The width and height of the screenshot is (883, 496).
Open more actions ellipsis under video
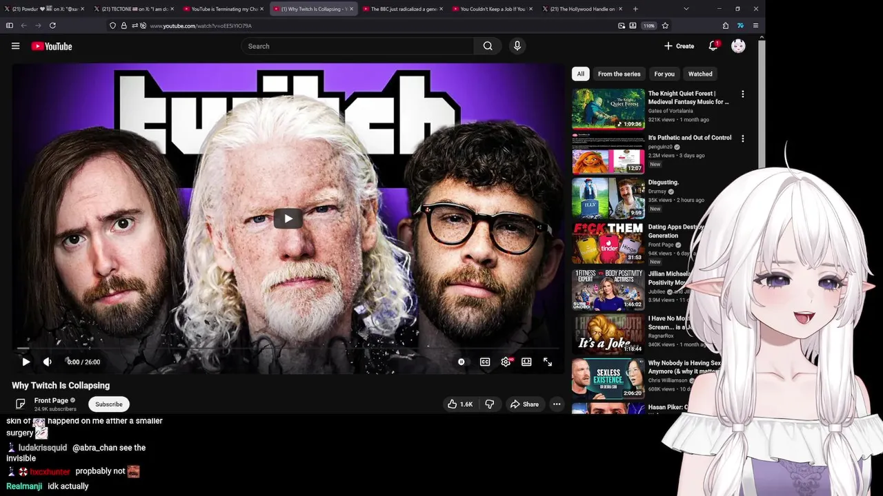557,404
